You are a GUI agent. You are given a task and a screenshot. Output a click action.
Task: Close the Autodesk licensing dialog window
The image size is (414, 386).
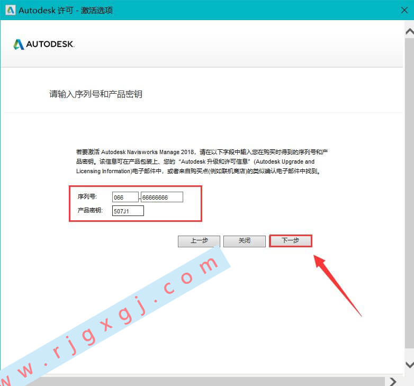[404, 10]
